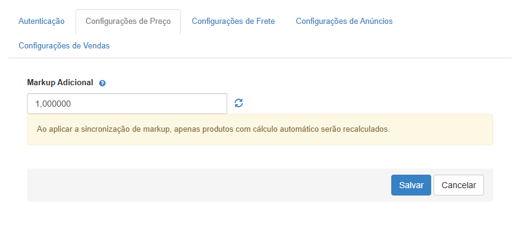View sales settings under Configurações de Vendas
Screen dimensions: 519x228
click(64, 46)
